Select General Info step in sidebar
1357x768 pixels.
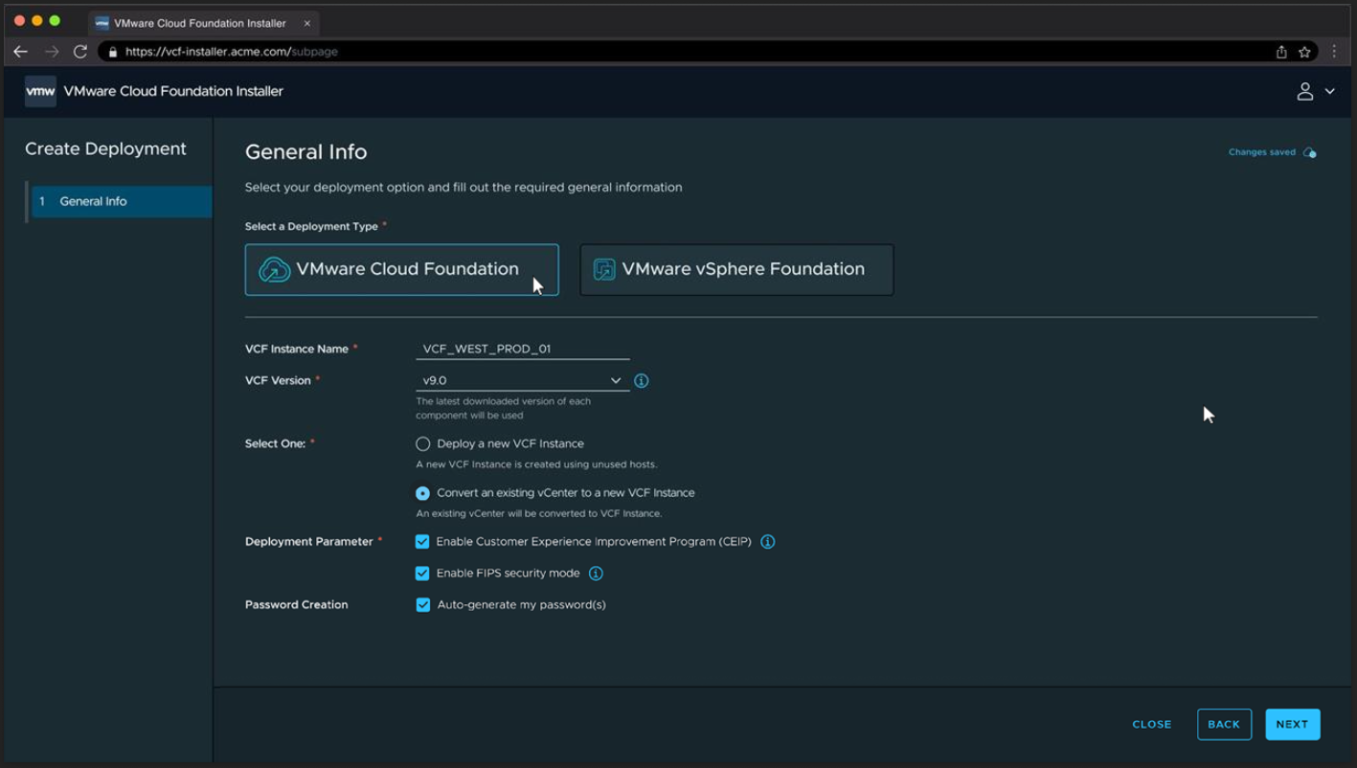coord(122,202)
